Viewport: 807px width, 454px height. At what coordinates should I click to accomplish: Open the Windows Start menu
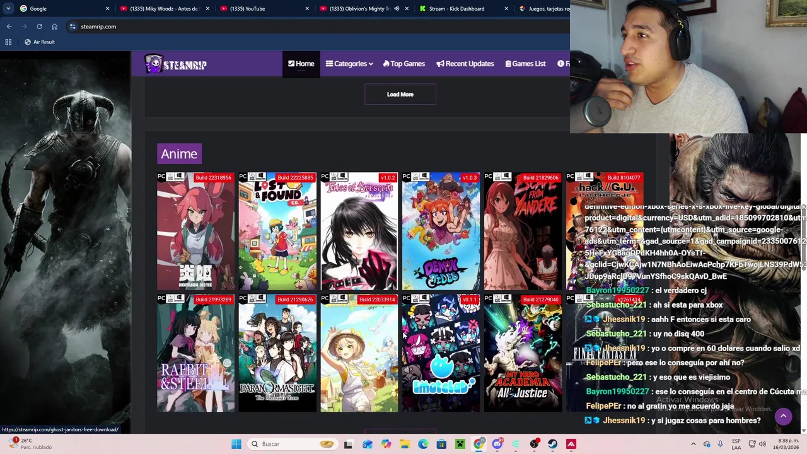pyautogui.click(x=236, y=444)
